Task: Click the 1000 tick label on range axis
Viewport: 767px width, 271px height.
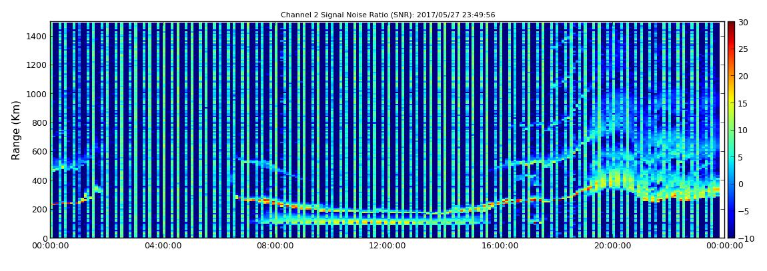Action: (x=37, y=94)
